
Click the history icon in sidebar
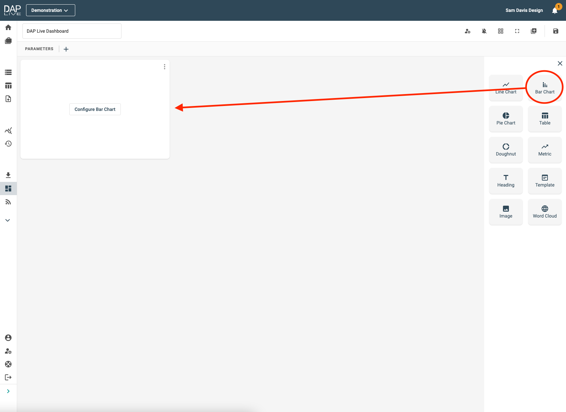point(8,144)
